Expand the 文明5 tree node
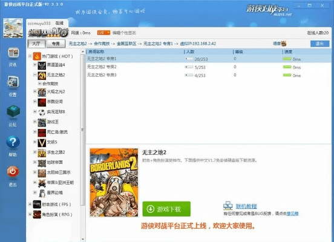334x242 pixels. tap(34, 142)
